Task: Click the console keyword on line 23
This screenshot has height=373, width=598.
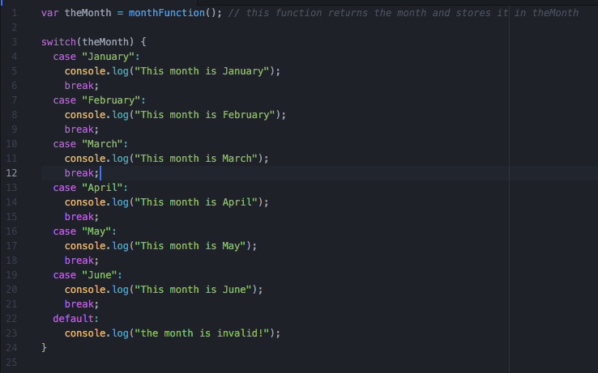Action: coord(84,333)
